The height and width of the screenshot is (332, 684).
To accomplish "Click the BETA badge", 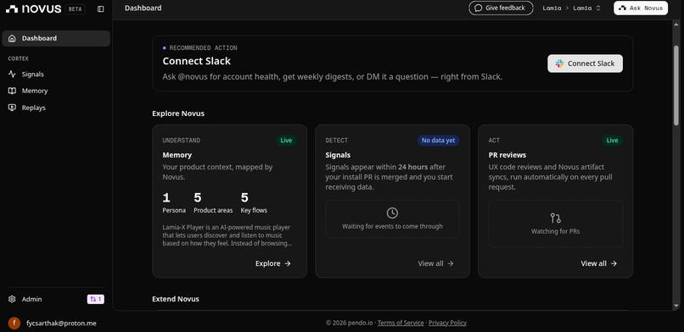I will point(75,8).
